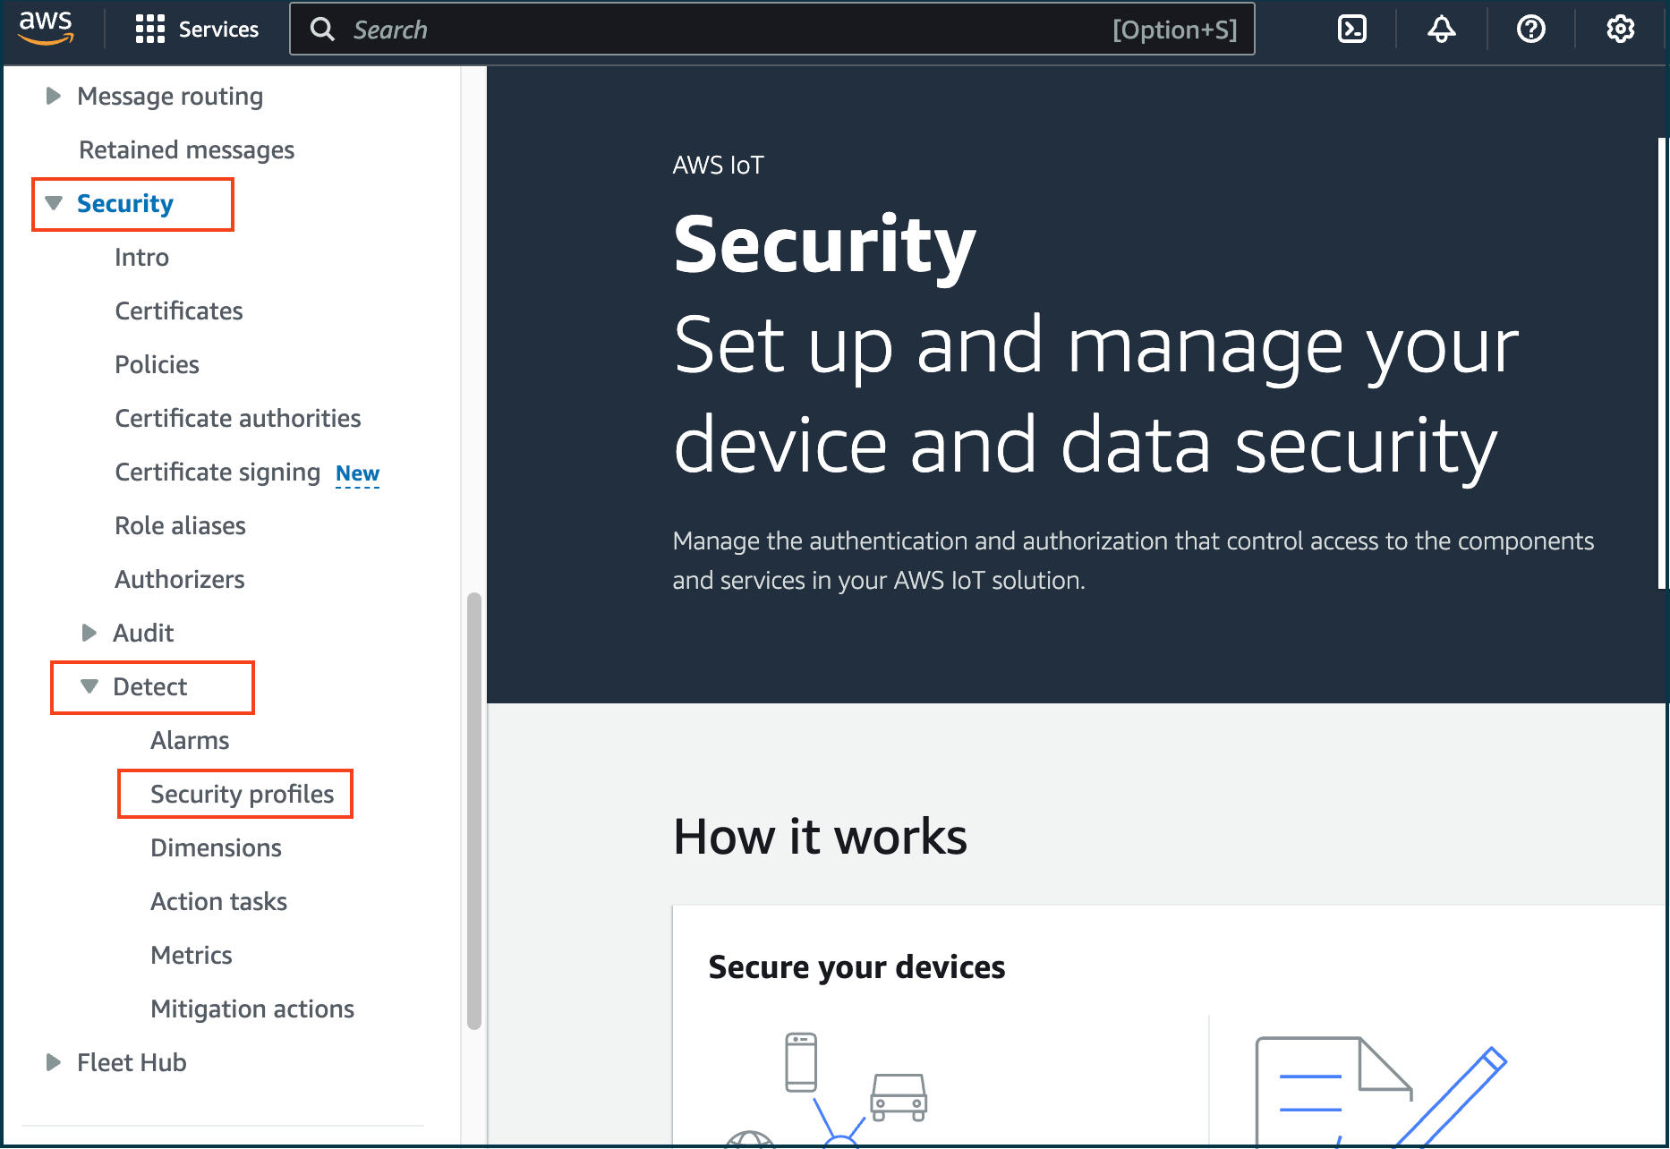Collapse the Detect section arrow
The height and width of the screenshot is (1149, 1670).
(89, 686)
